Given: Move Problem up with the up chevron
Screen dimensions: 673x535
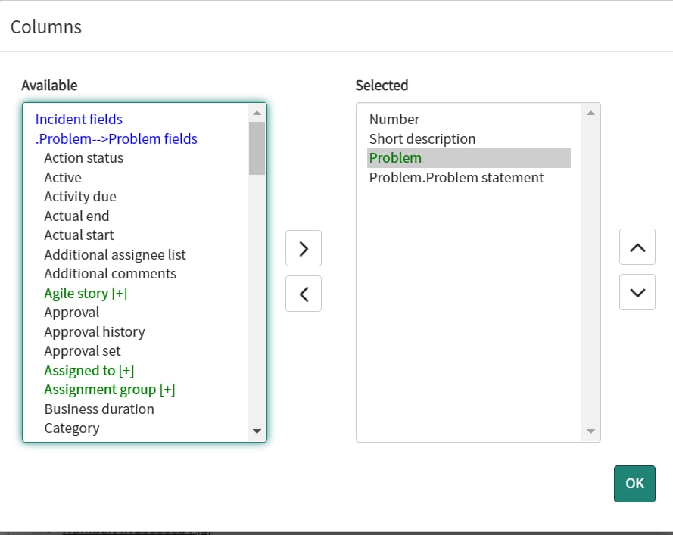Looking at the screenshot, I should pos(637,247).
